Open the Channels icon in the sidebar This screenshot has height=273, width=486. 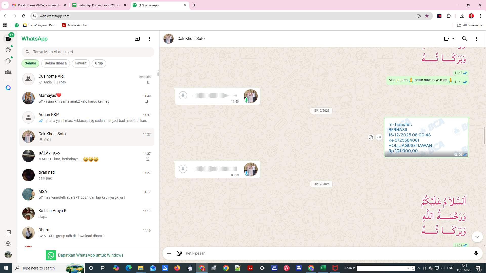pos(8,61)
